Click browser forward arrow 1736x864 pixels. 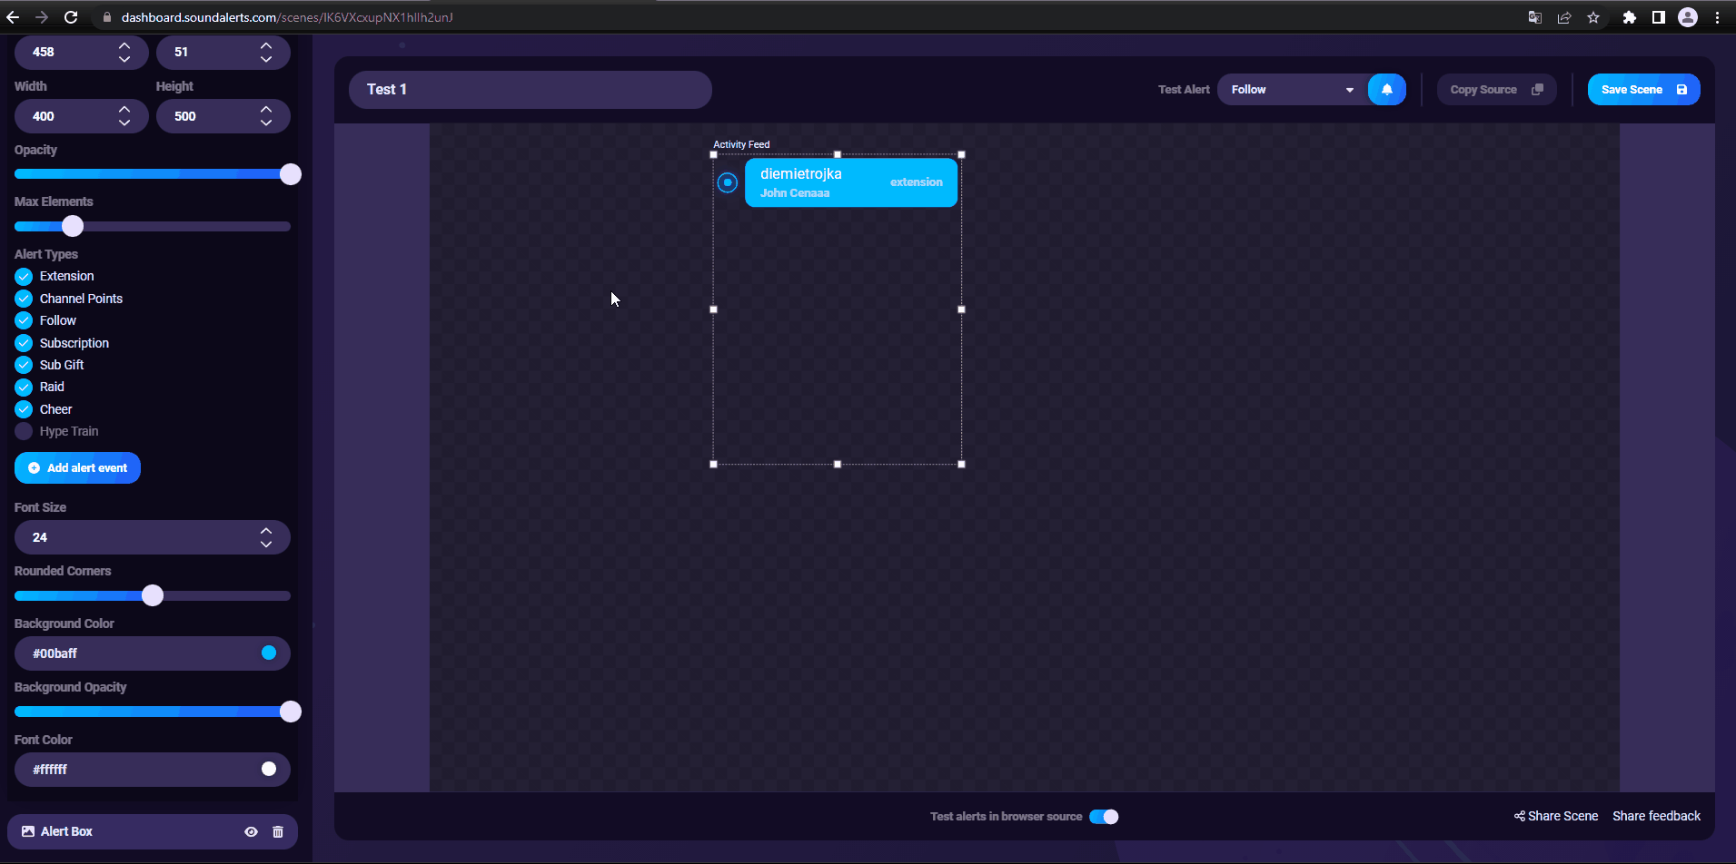pos(42,17)
